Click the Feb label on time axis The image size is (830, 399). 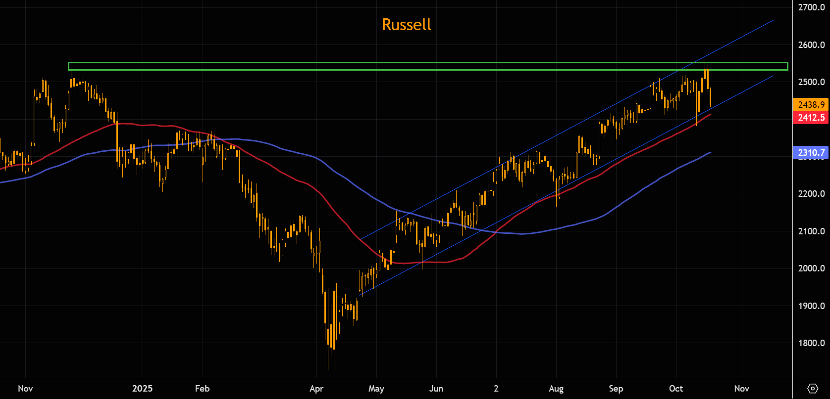pos(202,389)
